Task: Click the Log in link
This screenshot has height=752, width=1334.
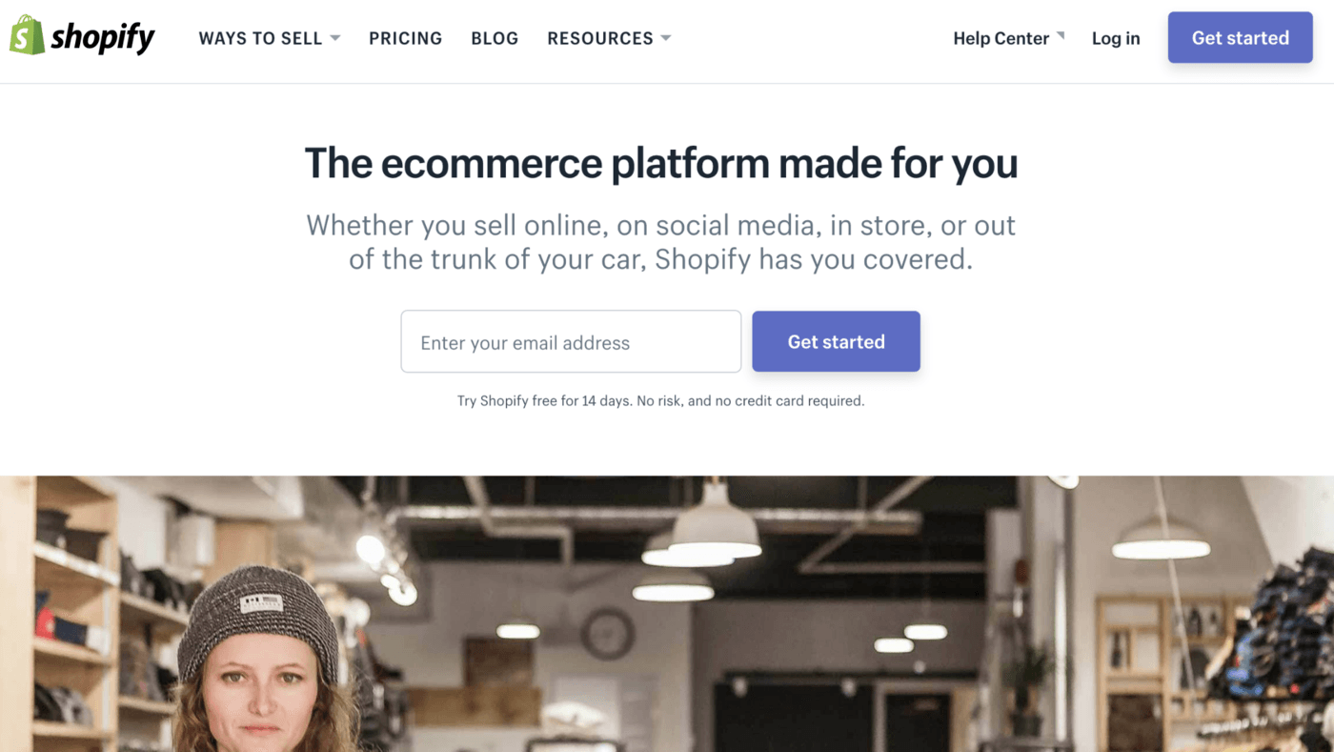Action: click(x=1116, y=38)
